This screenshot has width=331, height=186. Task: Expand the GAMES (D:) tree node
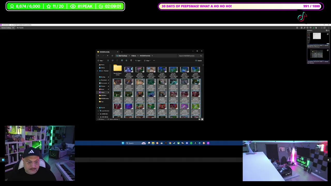98,114
